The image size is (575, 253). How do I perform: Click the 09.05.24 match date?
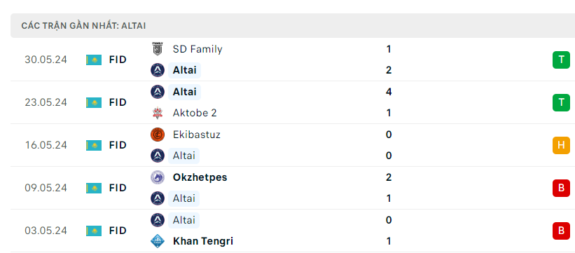[46, 188]
